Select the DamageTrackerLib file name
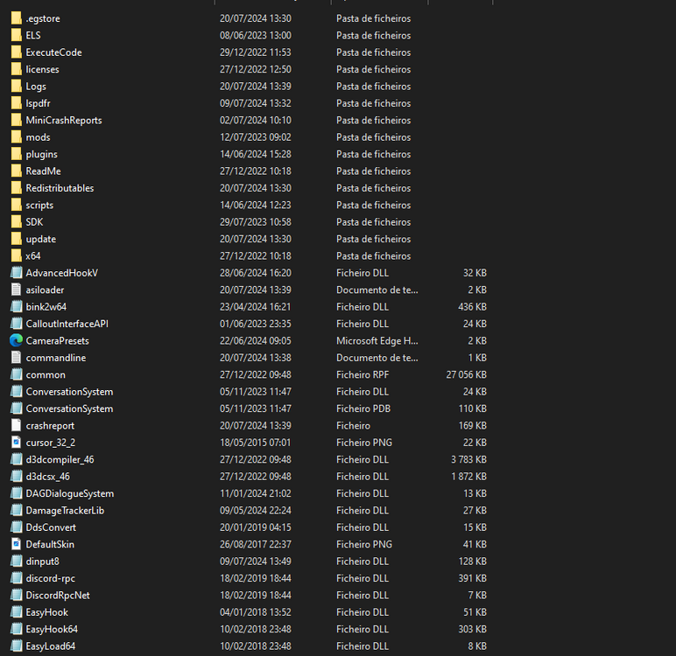This screenshot has width=676, height=656. (x=65, y=511)
